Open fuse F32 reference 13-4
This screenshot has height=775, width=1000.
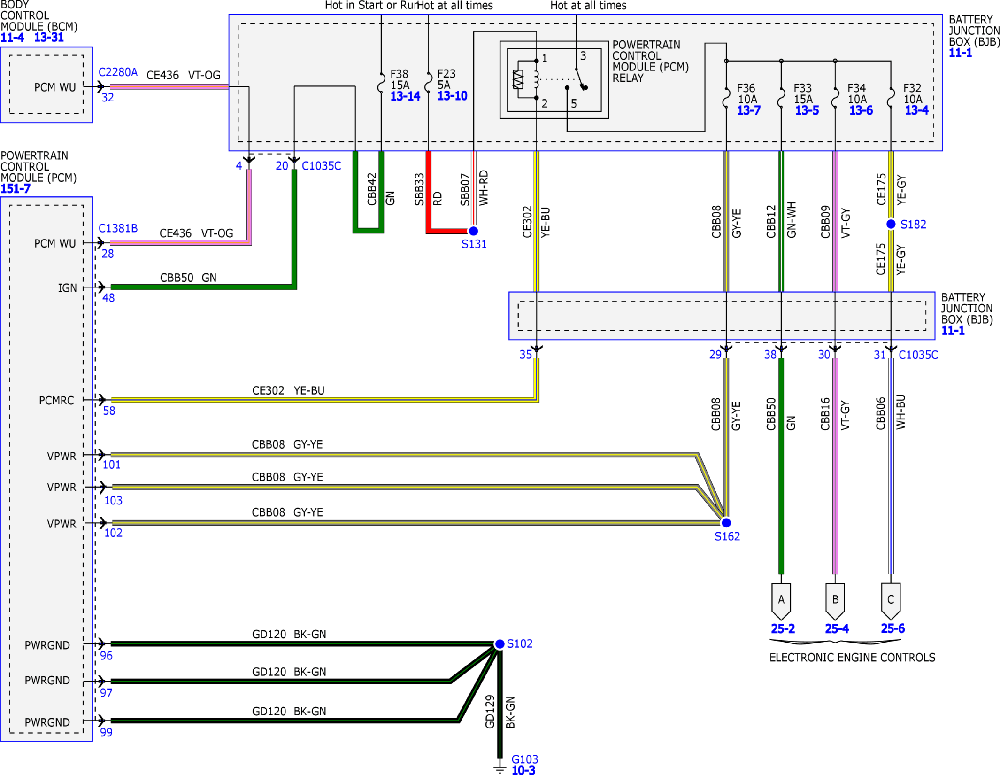916,110
